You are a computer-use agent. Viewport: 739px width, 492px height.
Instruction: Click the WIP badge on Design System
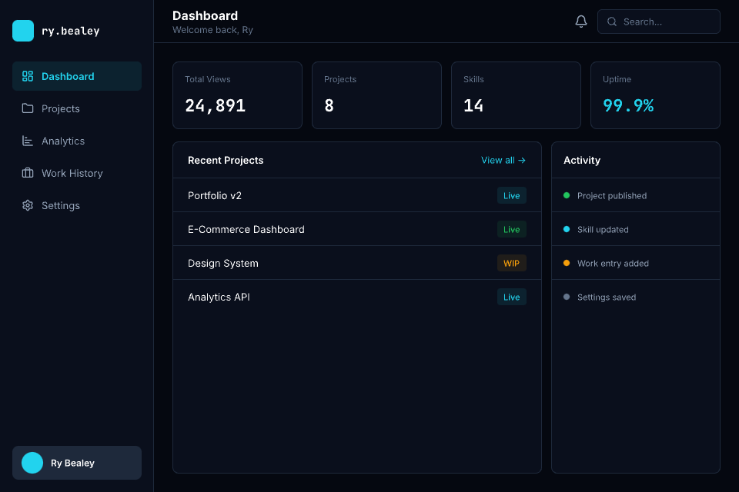[x=511, y=263]
